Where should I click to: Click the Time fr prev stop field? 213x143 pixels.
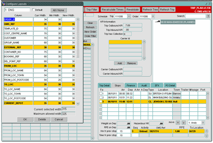(124, 135)
